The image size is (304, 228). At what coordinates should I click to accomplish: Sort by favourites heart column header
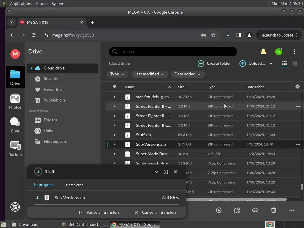click(x=115, y=87)
